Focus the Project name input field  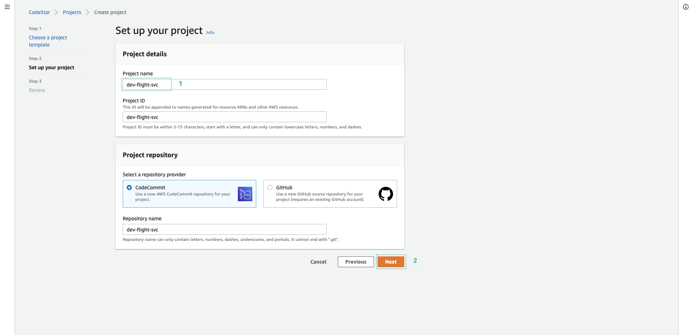(x=225, y=84)
